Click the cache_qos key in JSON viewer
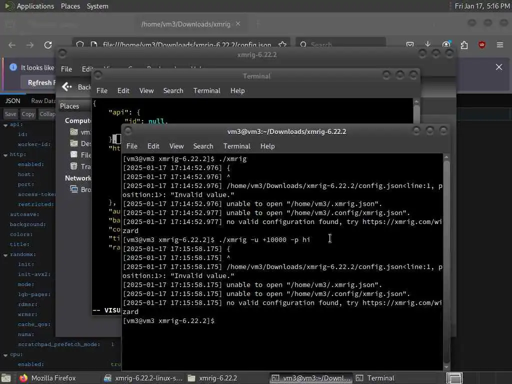The width and height of the screenshot is (512, 384). tap(34, 324)
